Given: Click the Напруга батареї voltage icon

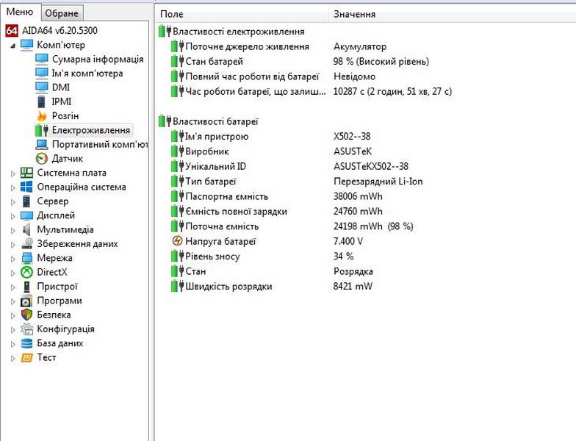Looking at the screenshot, I should point(176,241).
